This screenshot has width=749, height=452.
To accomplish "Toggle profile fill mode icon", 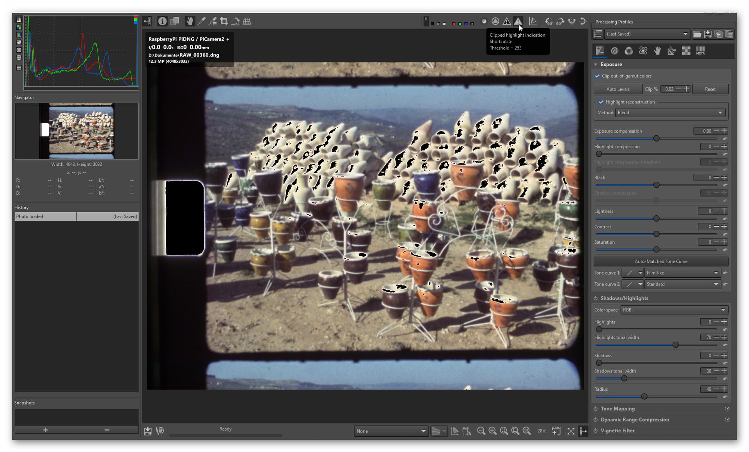I will click(598, 34).
